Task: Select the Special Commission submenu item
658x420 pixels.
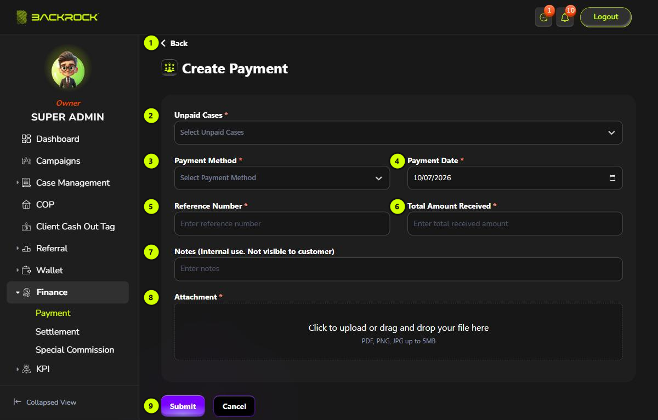Action: coord(75,350)
